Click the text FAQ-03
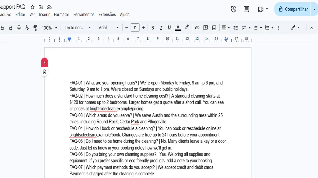Image resolution: width=318 pixels, height=178 pixels. pyautogui.click(x=76, y=115)
